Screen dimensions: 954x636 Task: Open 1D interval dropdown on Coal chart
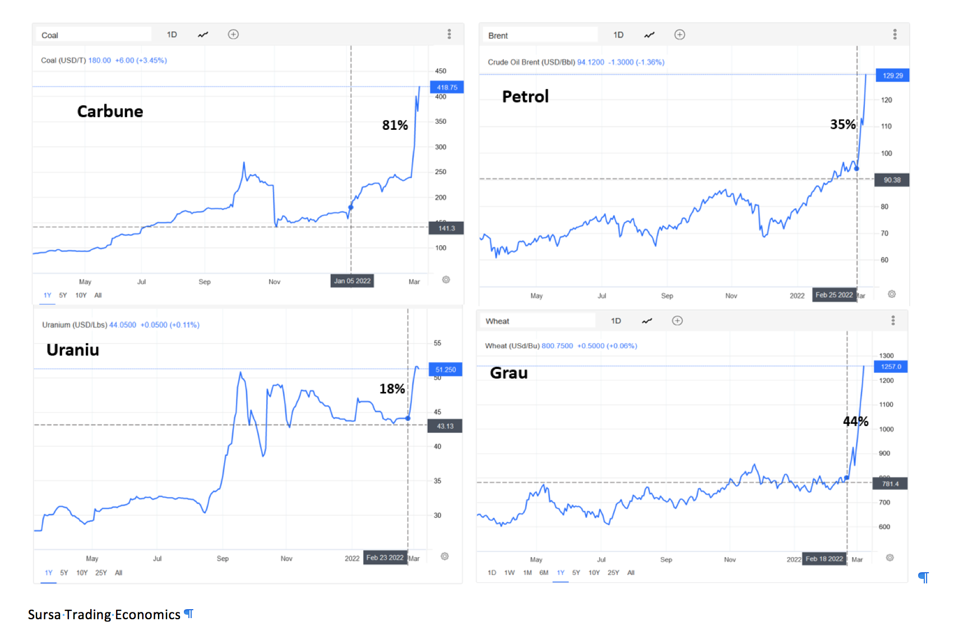coord(172,35)
